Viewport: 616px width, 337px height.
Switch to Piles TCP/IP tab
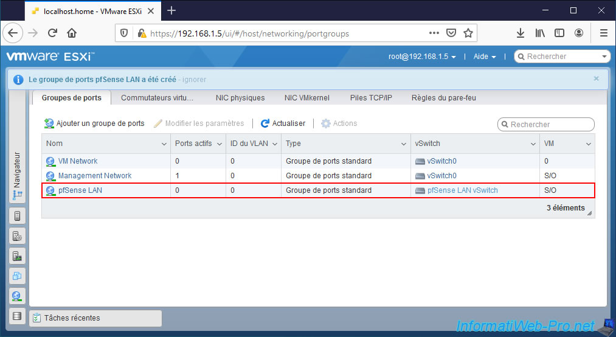click(x=371, y=98)
